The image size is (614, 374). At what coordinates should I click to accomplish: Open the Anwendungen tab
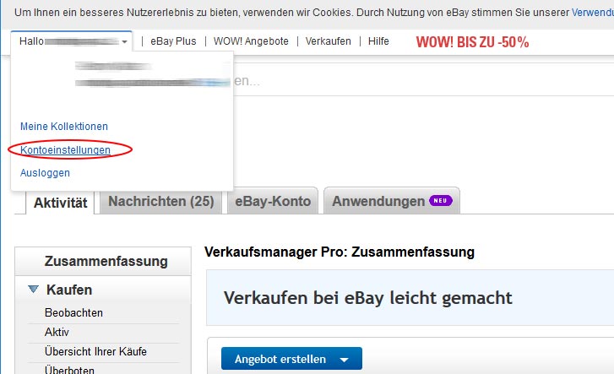point(392,201)
